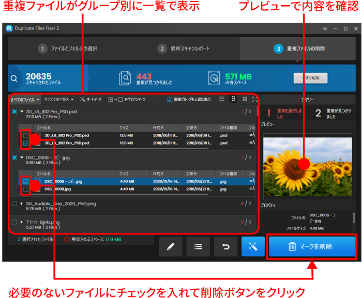Toggle group checkbox for 3D_LB_IB12 Pro_PSD.psd

point(14,112)
